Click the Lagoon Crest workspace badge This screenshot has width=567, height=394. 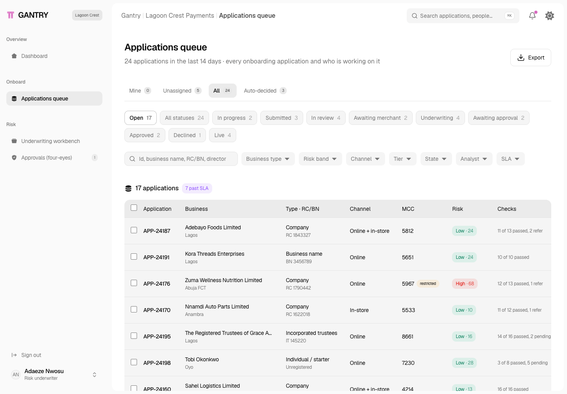point(87,15)
